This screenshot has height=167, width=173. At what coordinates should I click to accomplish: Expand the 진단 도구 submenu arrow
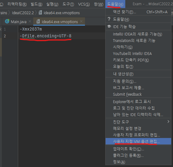coord(168,122)
